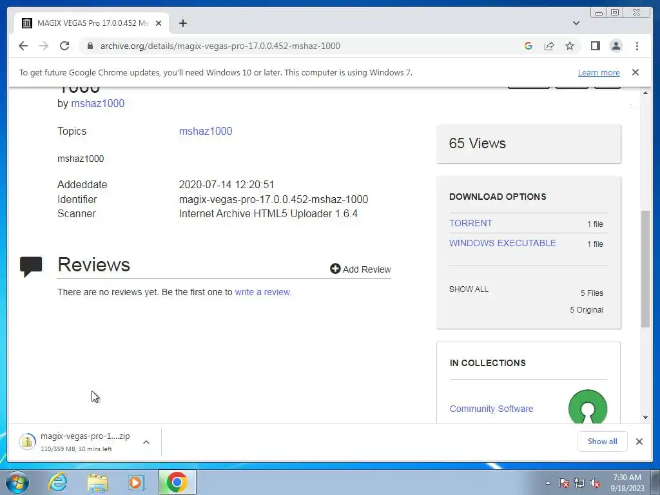This screenshot has height=495, width=660.
Task: Download the WINDOWS EXECUTABLE option
Action: pyautogui.click(x=502, y=243)
